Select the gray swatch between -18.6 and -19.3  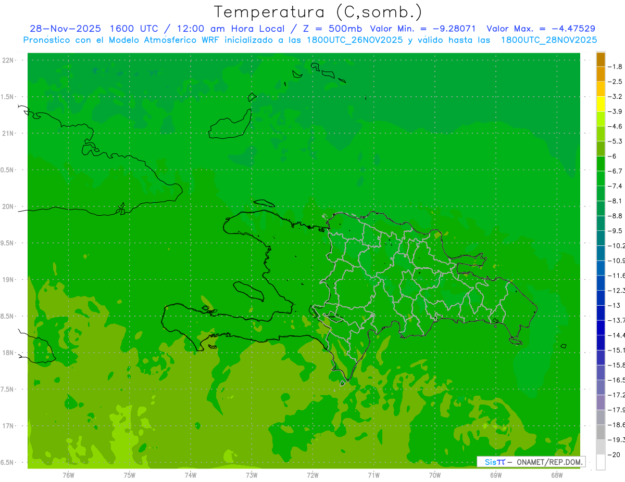point(601,432)
